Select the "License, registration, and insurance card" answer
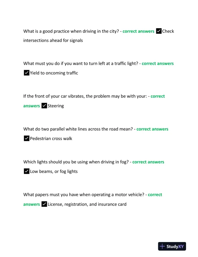 pos(87,204)
